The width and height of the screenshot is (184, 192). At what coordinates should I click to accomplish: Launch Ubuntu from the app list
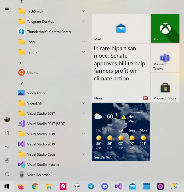33,73
